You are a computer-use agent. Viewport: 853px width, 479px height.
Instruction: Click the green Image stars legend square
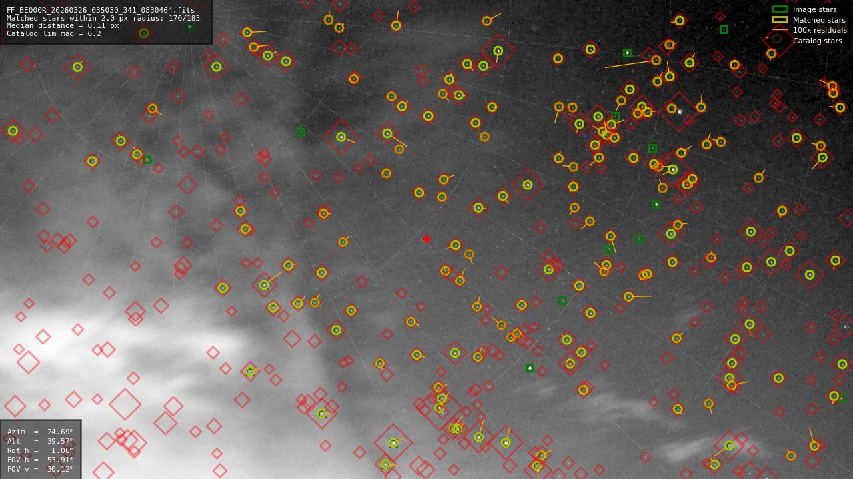coord(780,9)
